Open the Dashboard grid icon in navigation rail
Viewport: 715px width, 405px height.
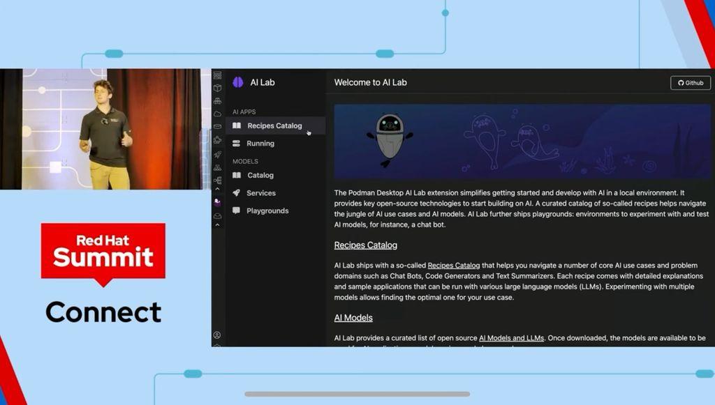218,75
